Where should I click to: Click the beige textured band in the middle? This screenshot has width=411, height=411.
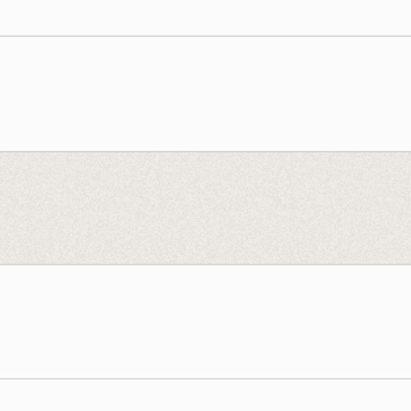[x=205, y=208]
